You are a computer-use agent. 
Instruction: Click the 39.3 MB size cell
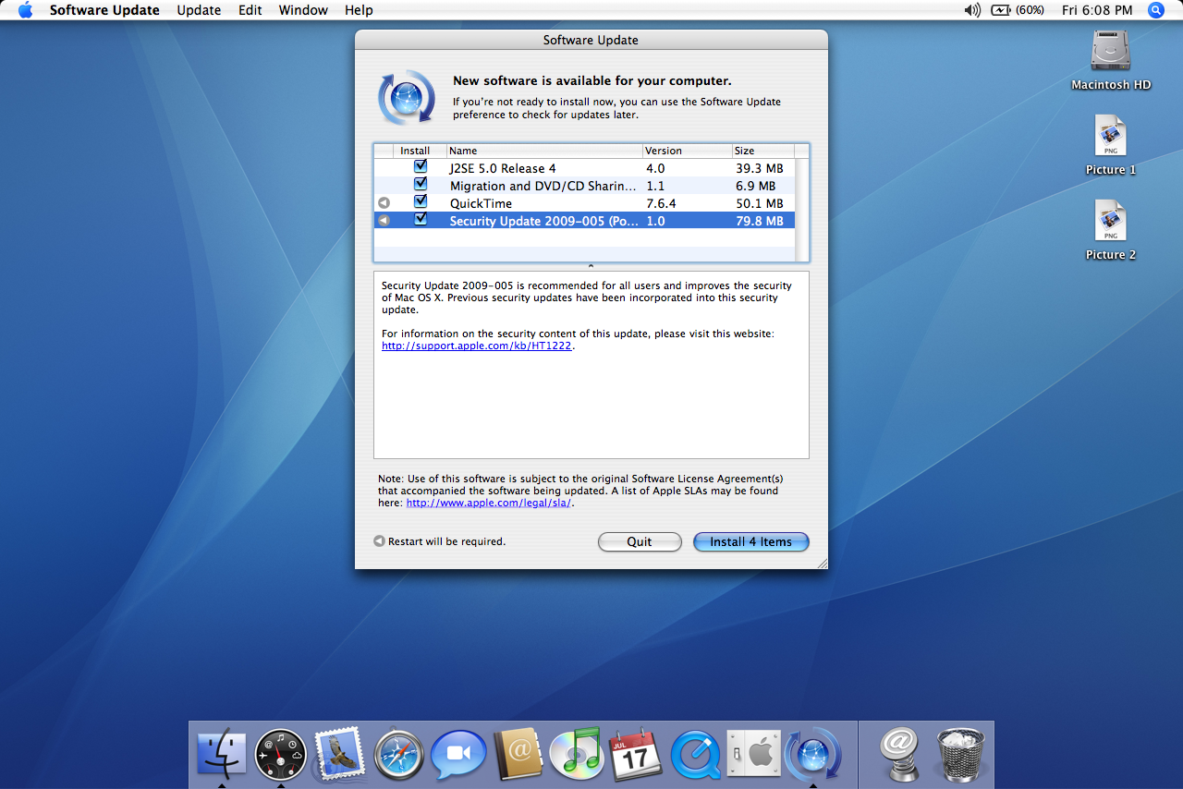coord(759,168)
